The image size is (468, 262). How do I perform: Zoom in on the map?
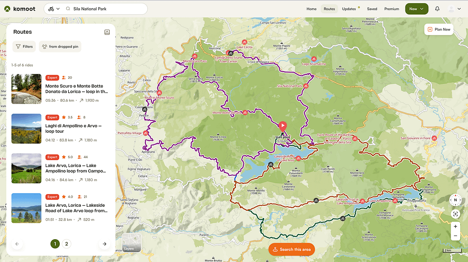pyautogui.click(x=455, y=226)
